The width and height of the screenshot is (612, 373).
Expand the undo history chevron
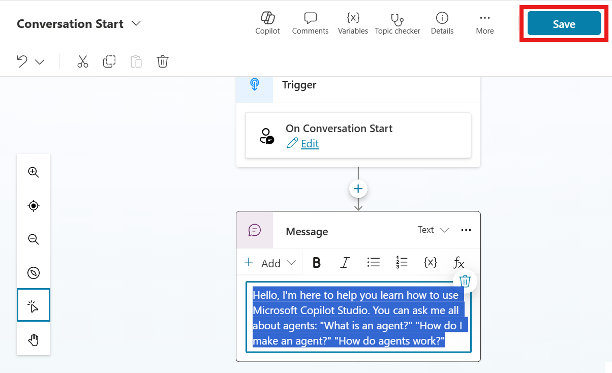click(x=40, y=62)
